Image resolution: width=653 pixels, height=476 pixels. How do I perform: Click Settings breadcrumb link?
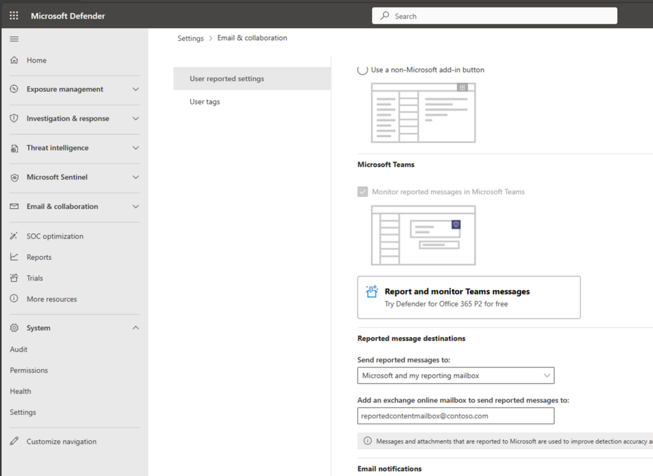190,38
